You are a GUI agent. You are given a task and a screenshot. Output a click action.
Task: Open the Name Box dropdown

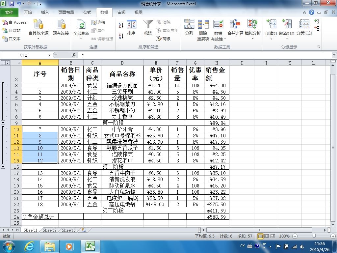(49, 55)
